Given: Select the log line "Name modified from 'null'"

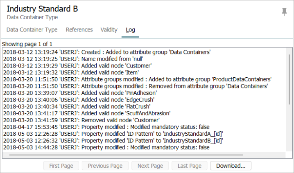Looking at the screenshot, I should point(73,59).
